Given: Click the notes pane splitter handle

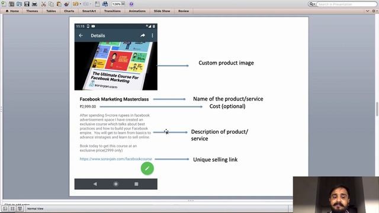Looking at the screenshot, I should [x=191, y=201].
